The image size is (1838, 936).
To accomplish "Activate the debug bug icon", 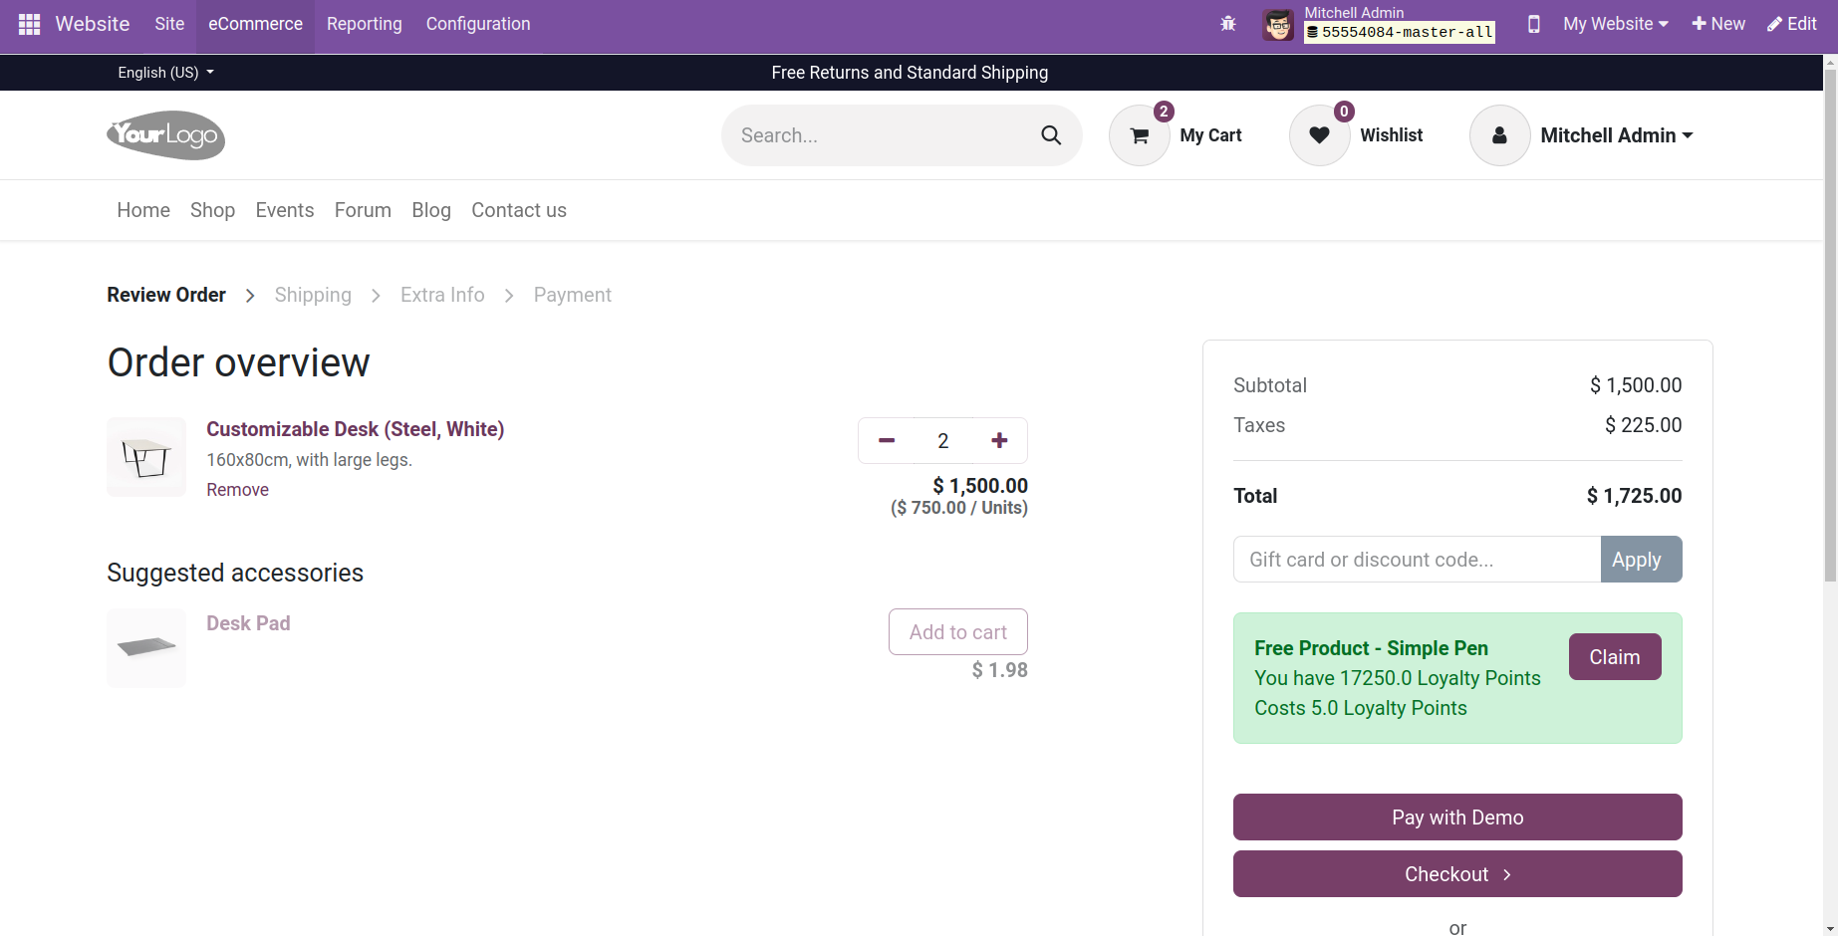I will 1228,23.
